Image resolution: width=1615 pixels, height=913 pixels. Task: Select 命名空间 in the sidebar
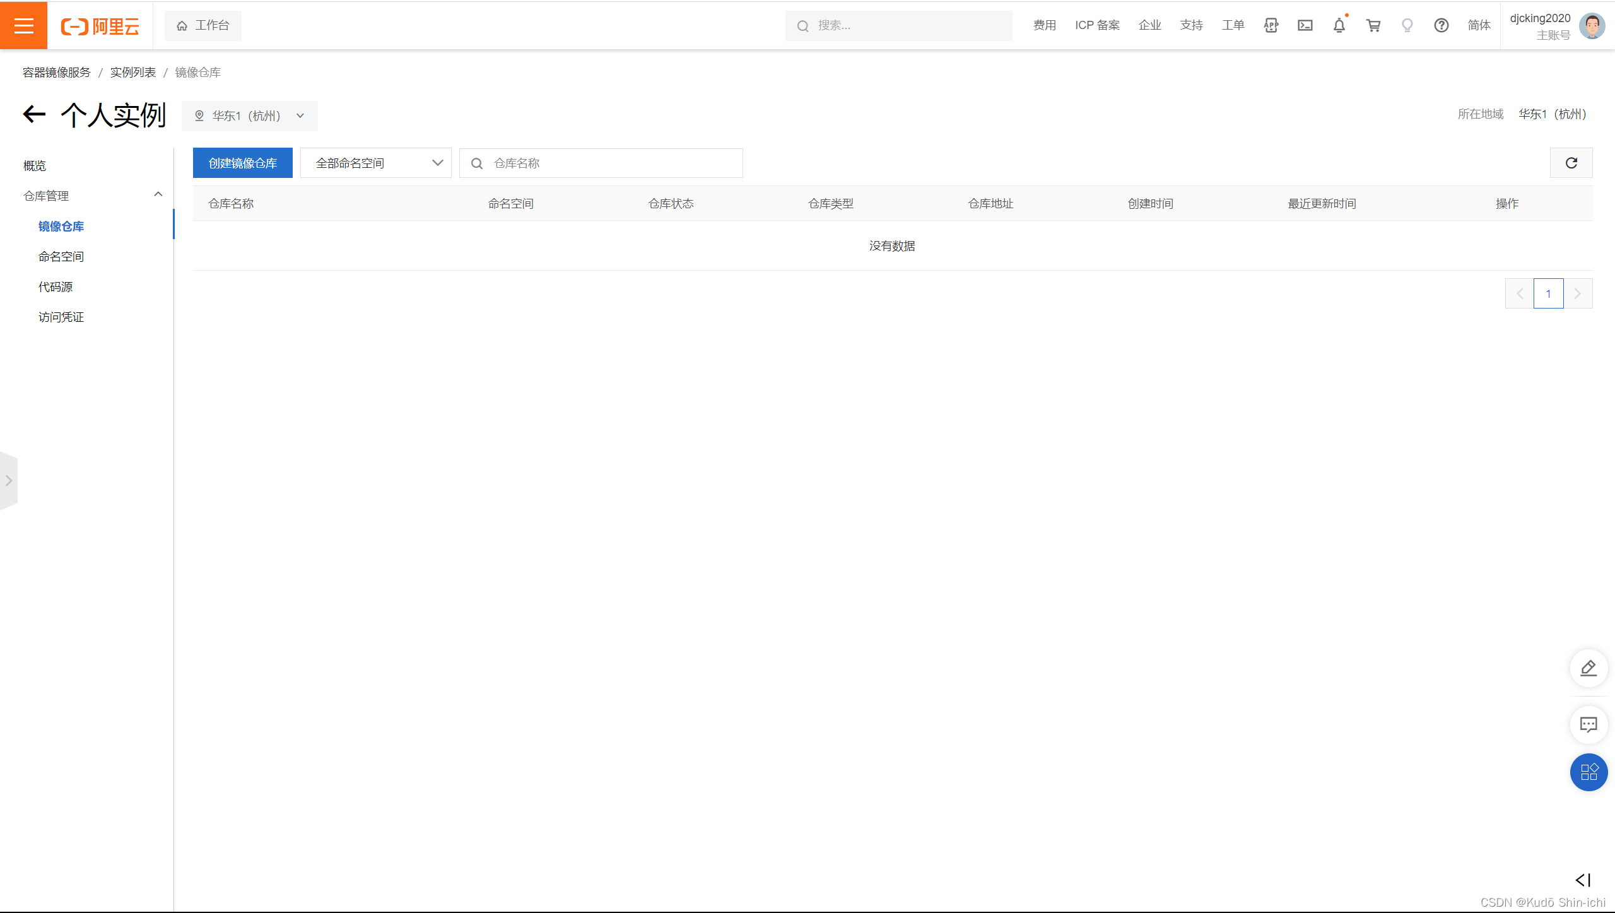tap(61, 257)
